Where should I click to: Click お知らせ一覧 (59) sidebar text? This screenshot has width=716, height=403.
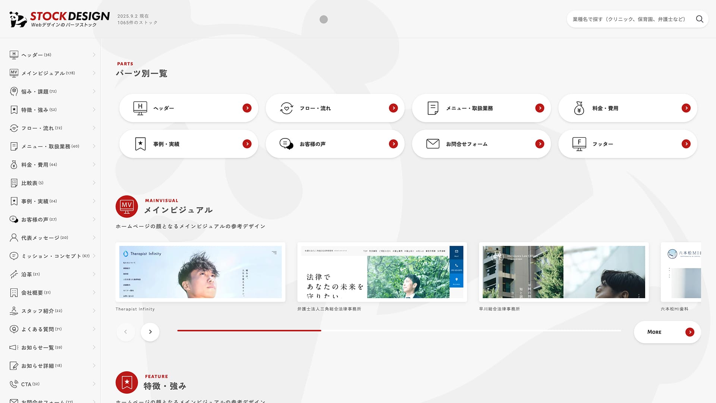click(x=42, y=347)
